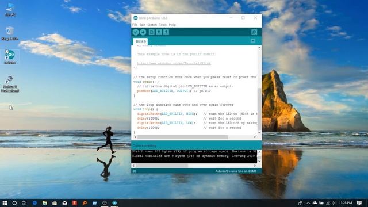The image size is (368, 207).
Task: Click the code editor vertical scrollbar thumb
Action: pos(259,109)
